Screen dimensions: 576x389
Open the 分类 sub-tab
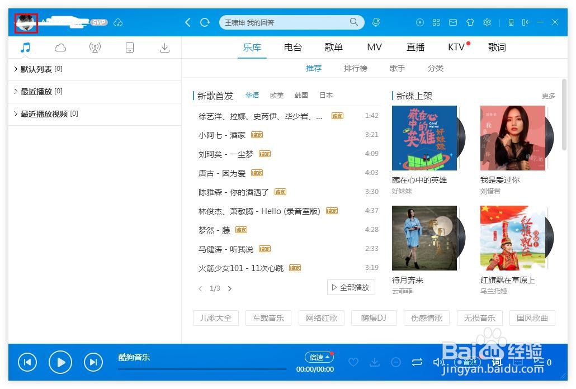[x=435, y=68]
